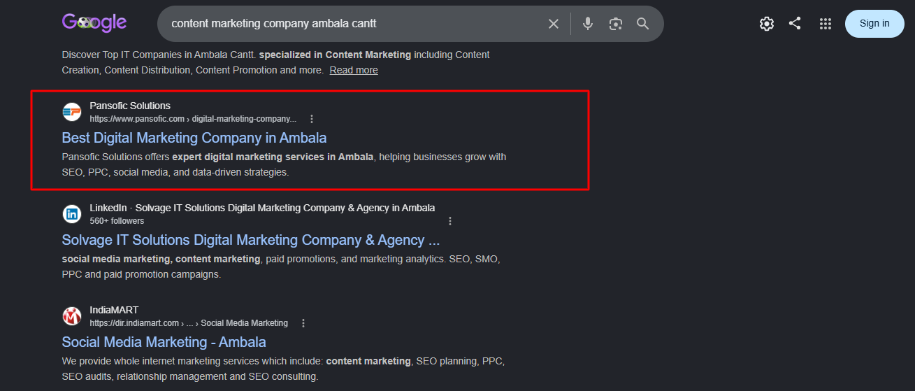Click the Sign in button
915x391 pixels.
pos(874,24)
